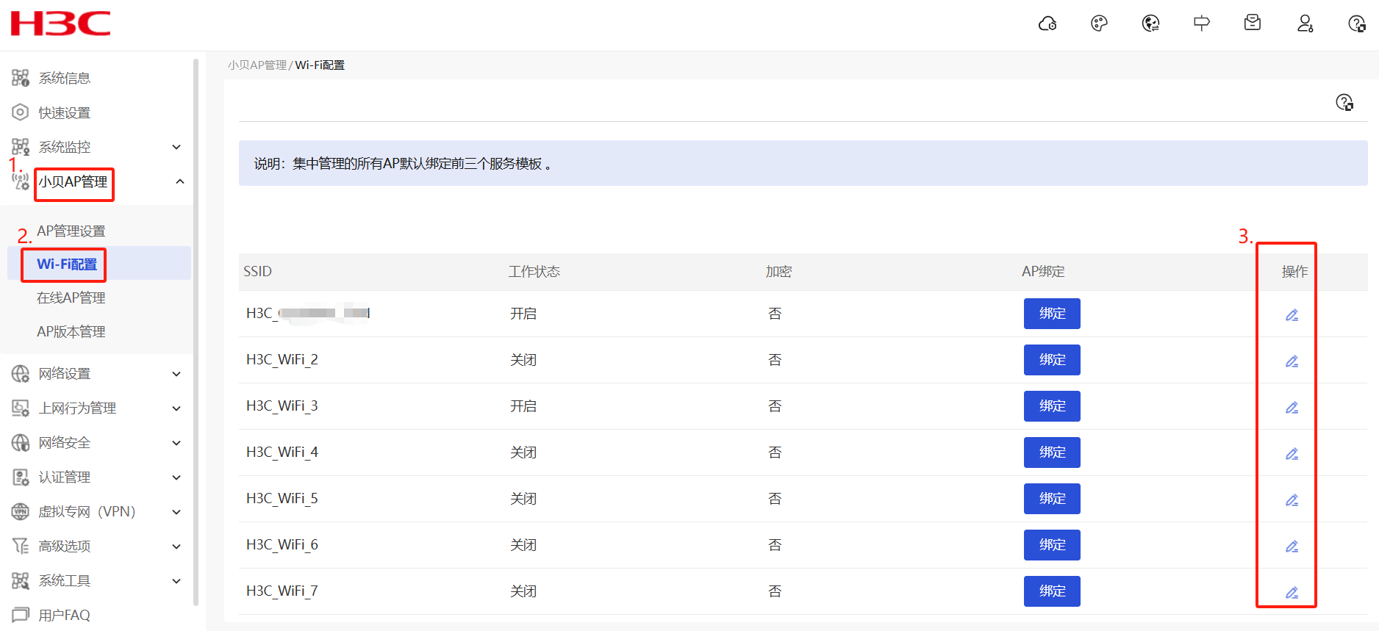Click 开启 status in H3C_WiFi_3 row
Screen dimensions: 1379x631
click(x=523, y=406)
